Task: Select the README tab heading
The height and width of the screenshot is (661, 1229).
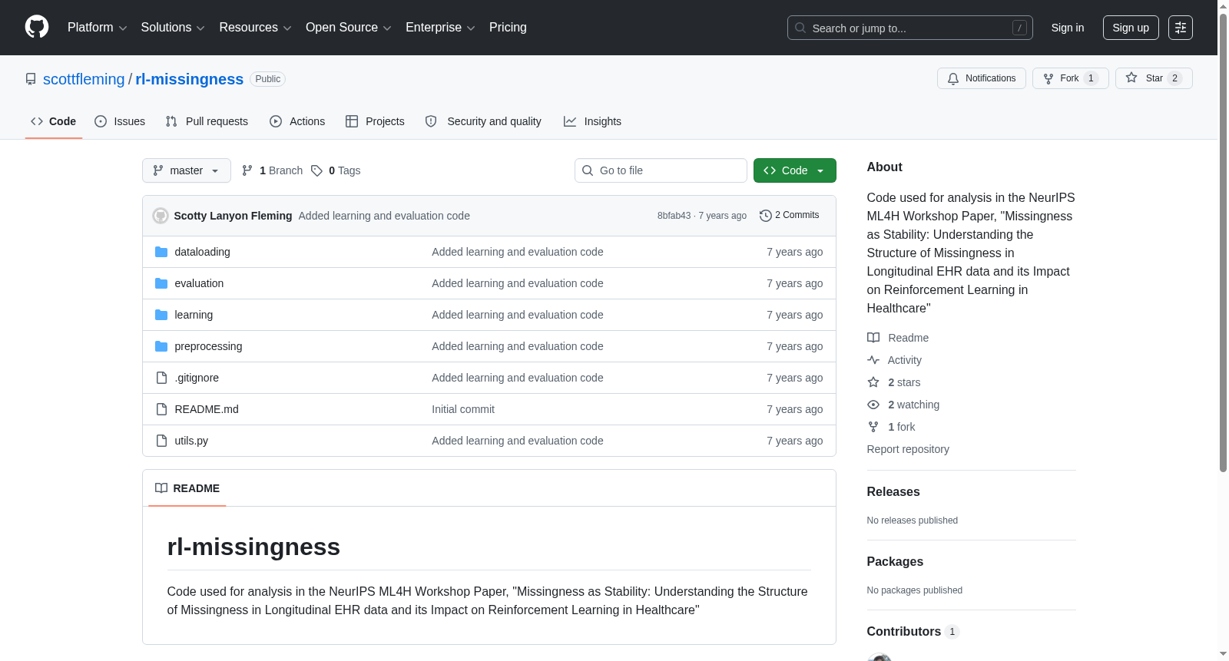Action: click(187, 488)
